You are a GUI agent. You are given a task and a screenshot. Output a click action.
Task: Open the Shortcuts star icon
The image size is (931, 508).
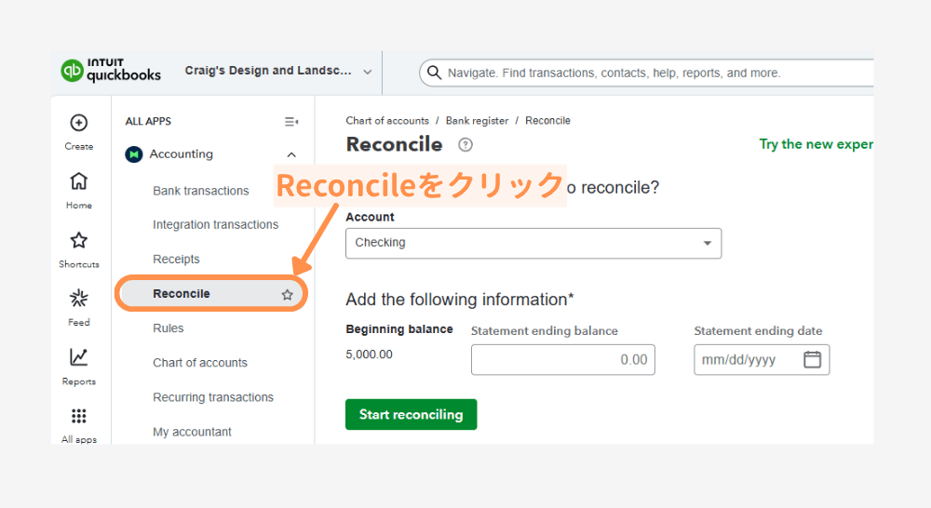[x=79, y=241]
